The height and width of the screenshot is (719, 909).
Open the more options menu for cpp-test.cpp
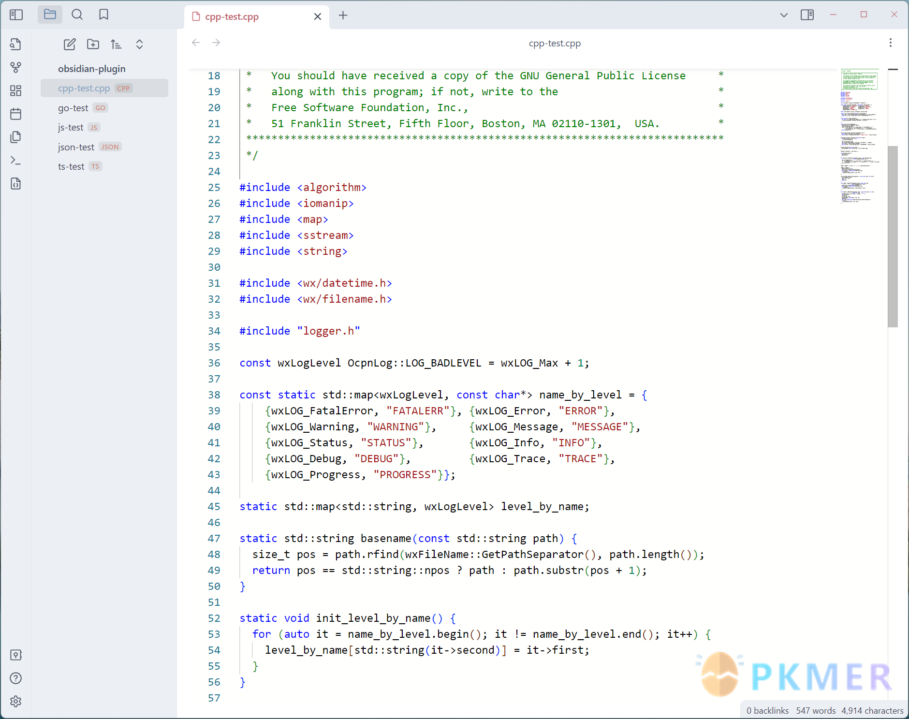tap(891, 43)
